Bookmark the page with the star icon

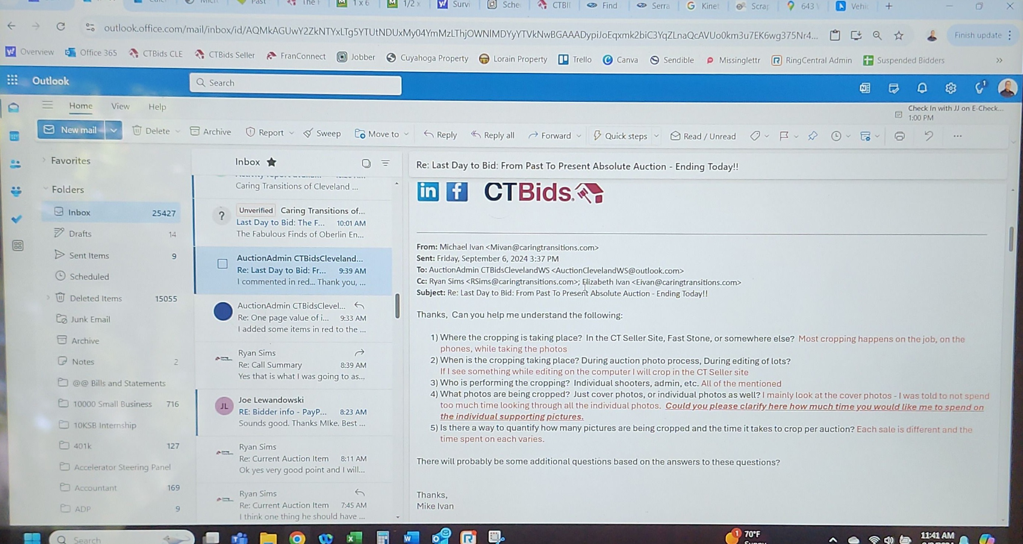pyautogui.click(x=898, y=36)
